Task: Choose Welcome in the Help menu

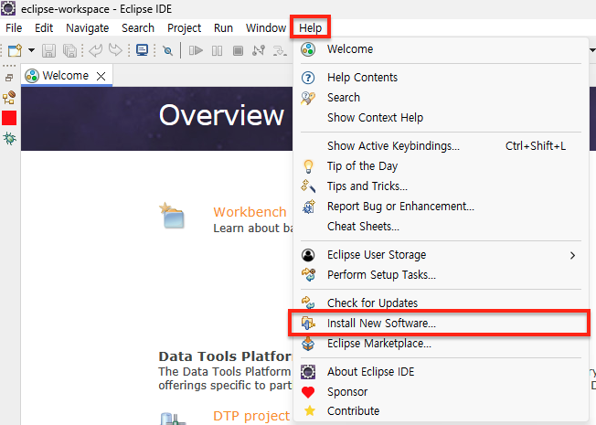Action: (441, 49)
